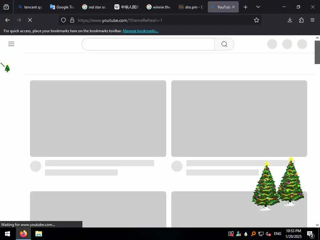Stop loading the page
This screenshot has height=240, width=320.
coord(30,20)
